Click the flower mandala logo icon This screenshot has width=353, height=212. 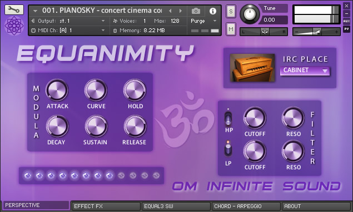[x=14, y=26]
